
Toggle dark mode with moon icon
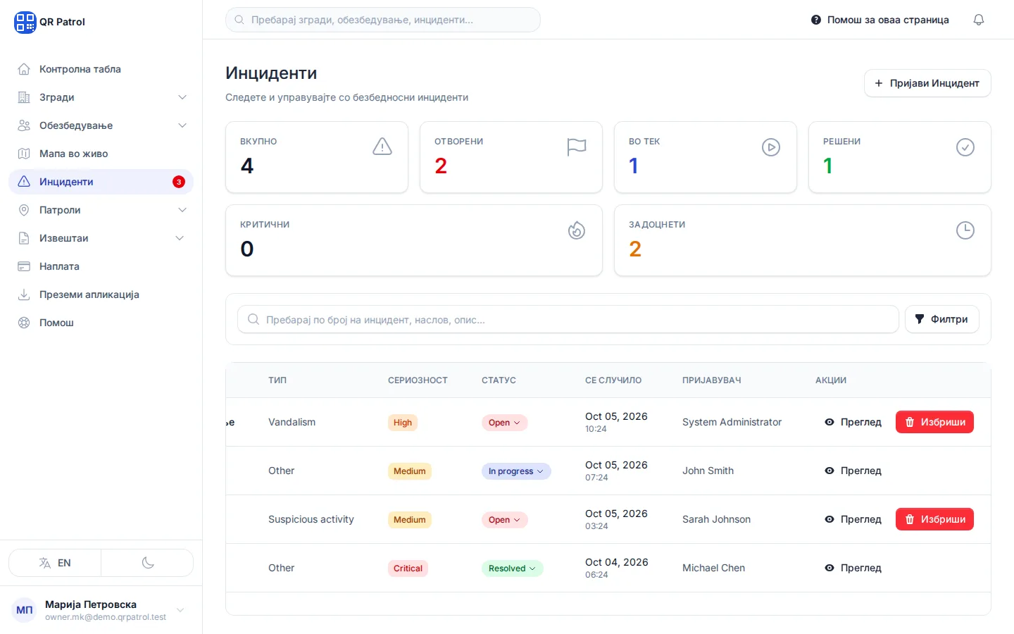148,563
